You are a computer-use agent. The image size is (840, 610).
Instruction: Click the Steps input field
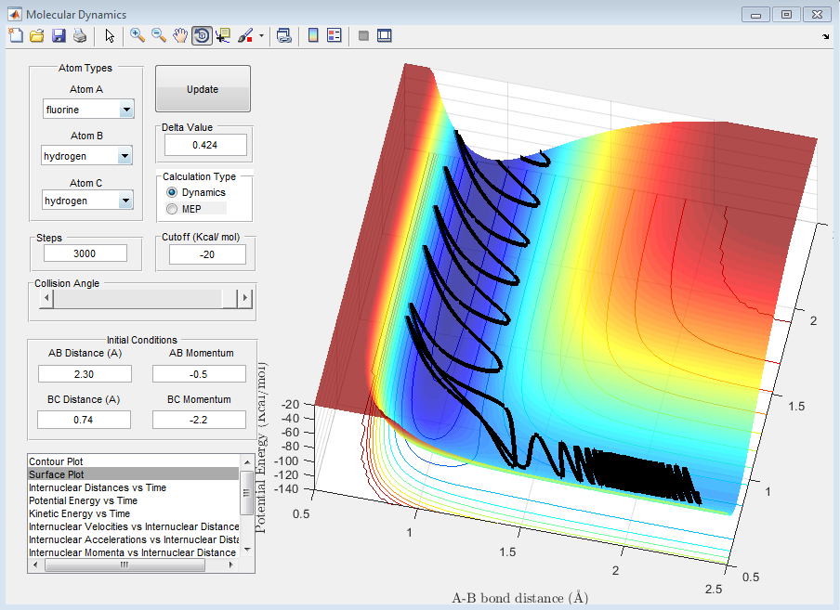click(x=86, y=253)
